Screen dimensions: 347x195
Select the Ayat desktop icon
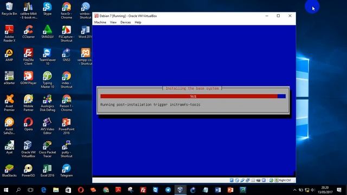[x=9, y=147]
